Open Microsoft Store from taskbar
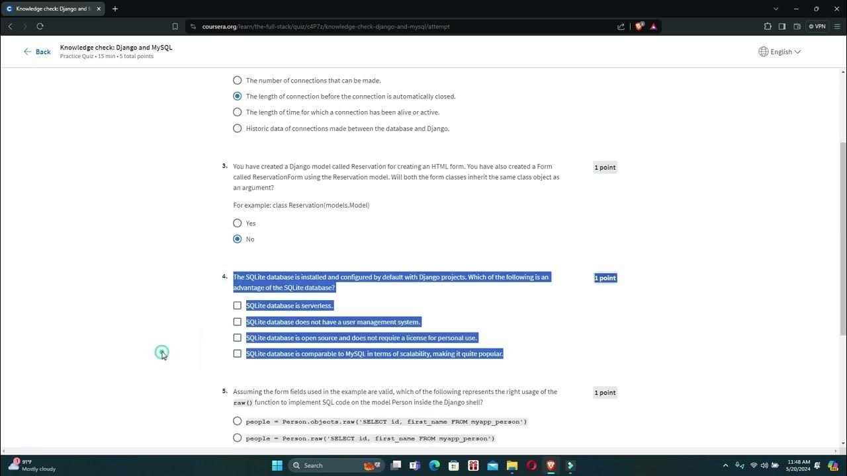Image resolution: width=847 pixels, height=476 pixels. click(x=454, y=465)
